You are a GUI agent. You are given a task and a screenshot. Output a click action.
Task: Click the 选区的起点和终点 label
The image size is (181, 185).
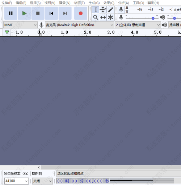[x=70, y=173]
